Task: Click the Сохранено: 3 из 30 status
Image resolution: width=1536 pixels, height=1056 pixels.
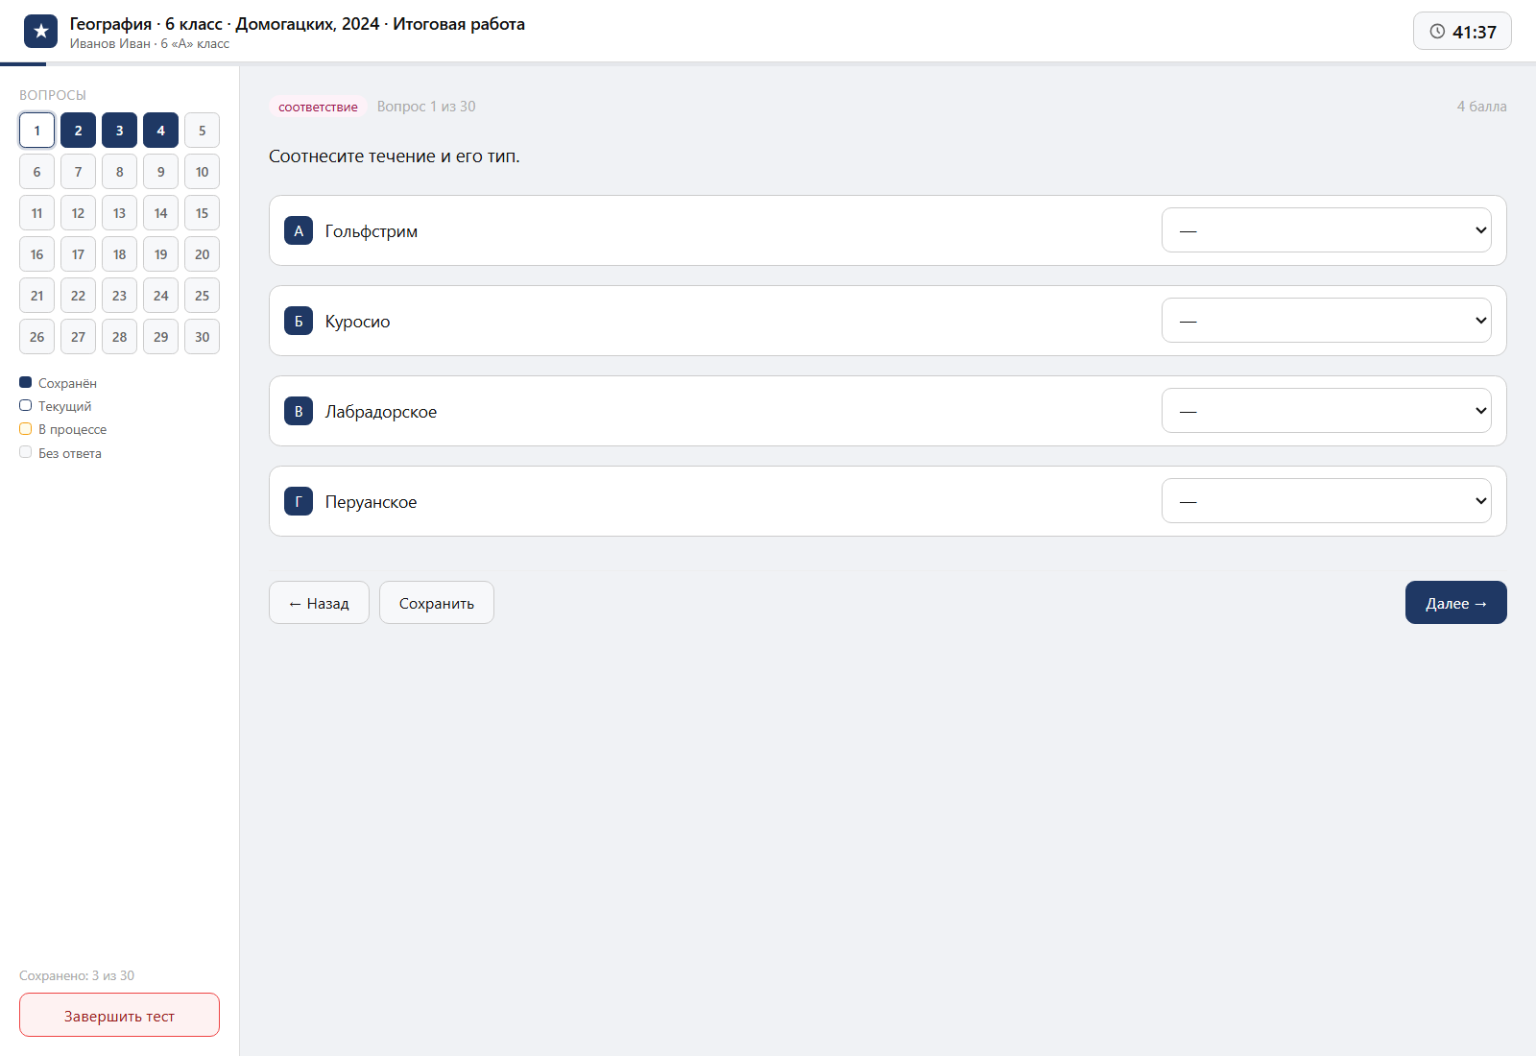Action: (77, 975)
